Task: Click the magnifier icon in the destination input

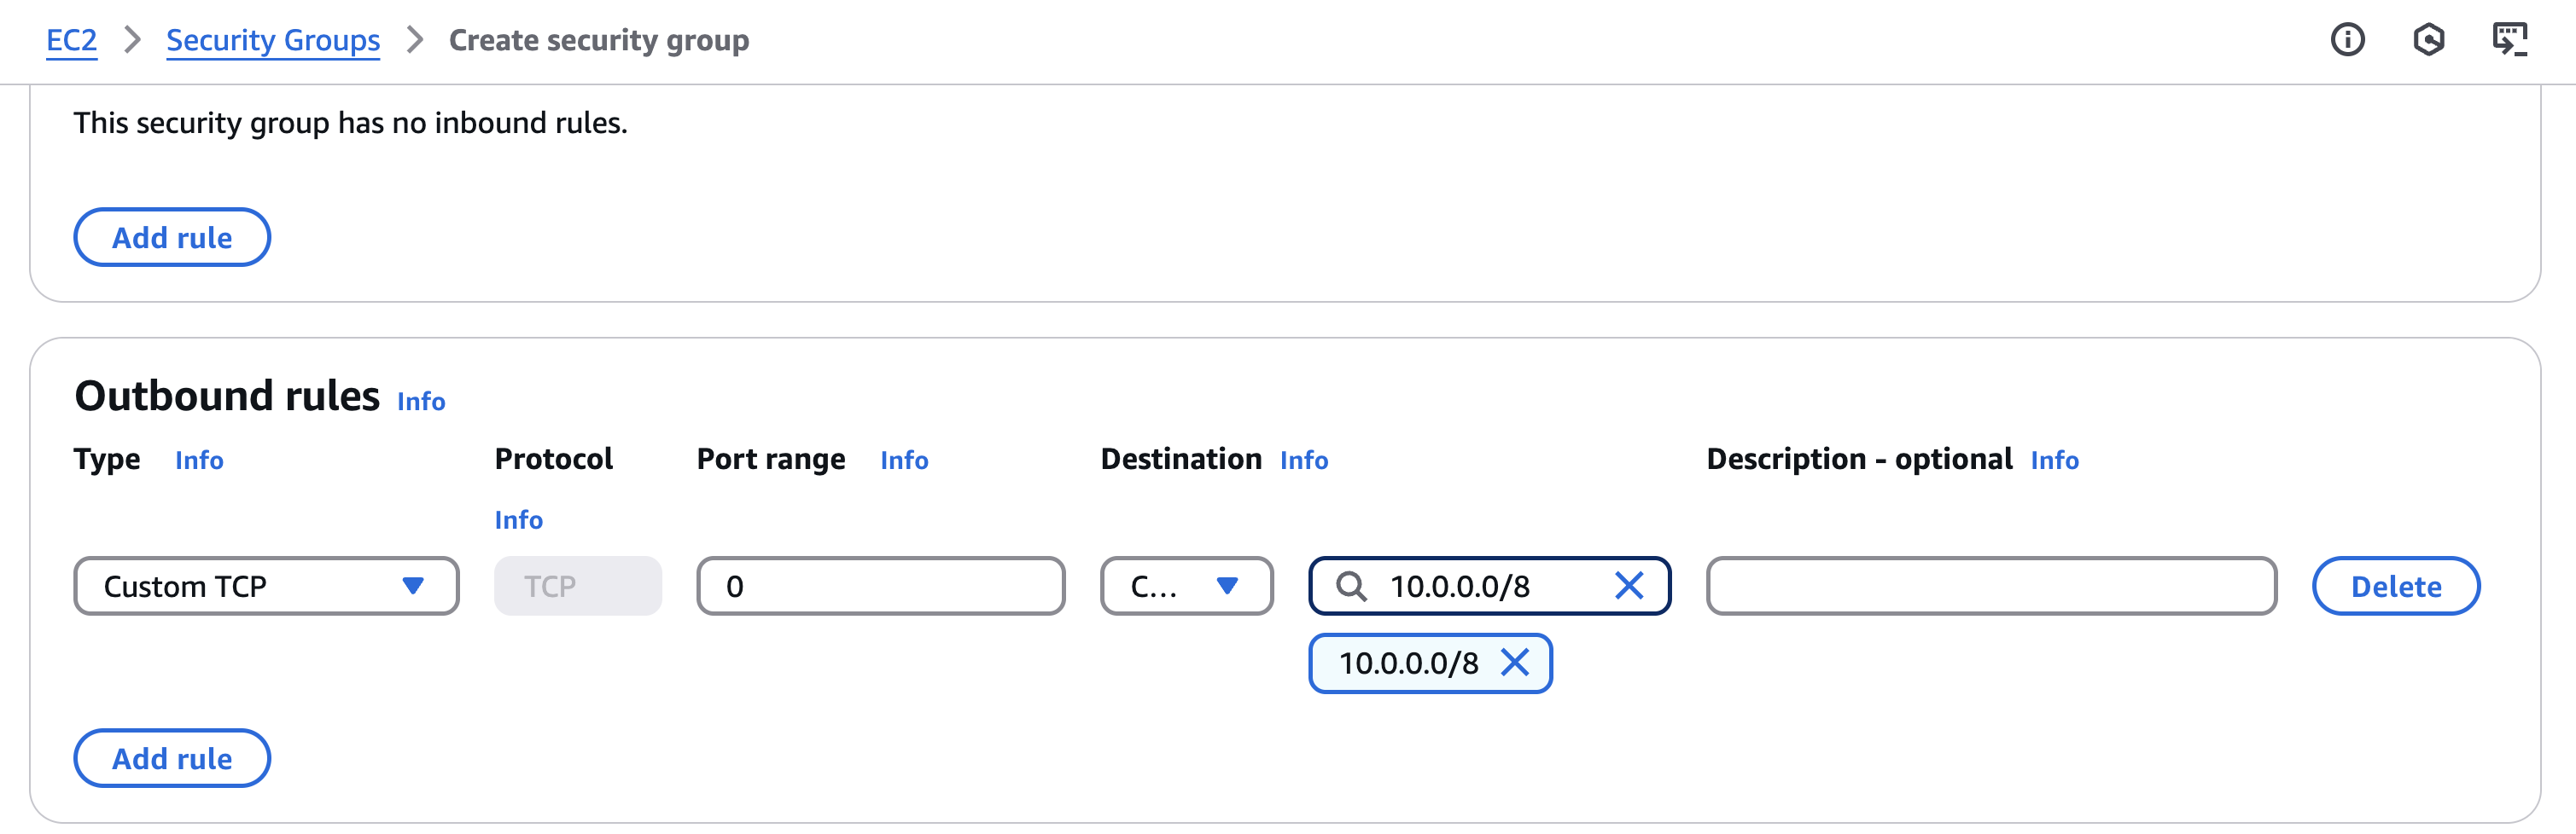Action: click(1354, 587)
